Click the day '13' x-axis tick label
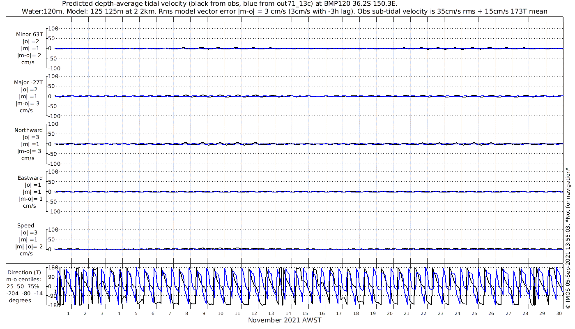The width and height of the screenshot is (575, 329). 271,313
